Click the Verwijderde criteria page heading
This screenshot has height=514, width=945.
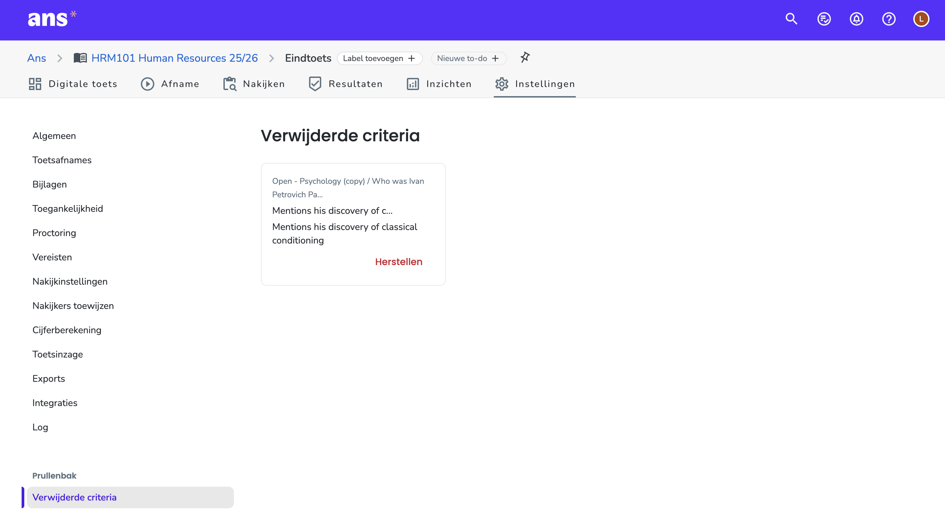(x=340, y=136)
